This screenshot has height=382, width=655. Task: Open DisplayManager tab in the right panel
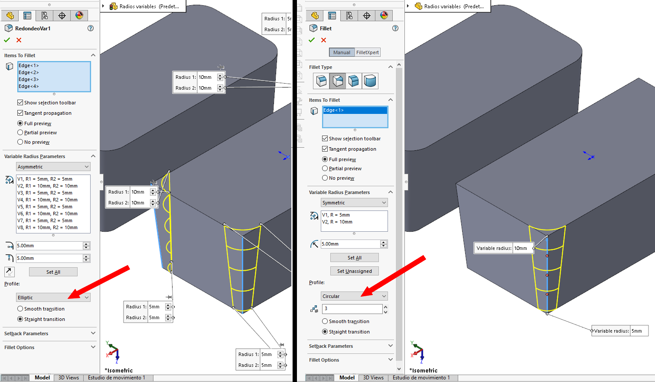click(x=384, y=16)
